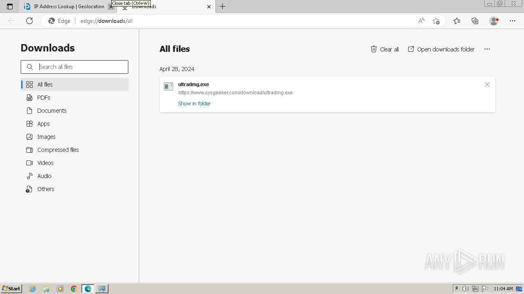Open the user profile avatar
Viewport: 524px width, 294px height.
pyautogui.click(x=494, y=21)
